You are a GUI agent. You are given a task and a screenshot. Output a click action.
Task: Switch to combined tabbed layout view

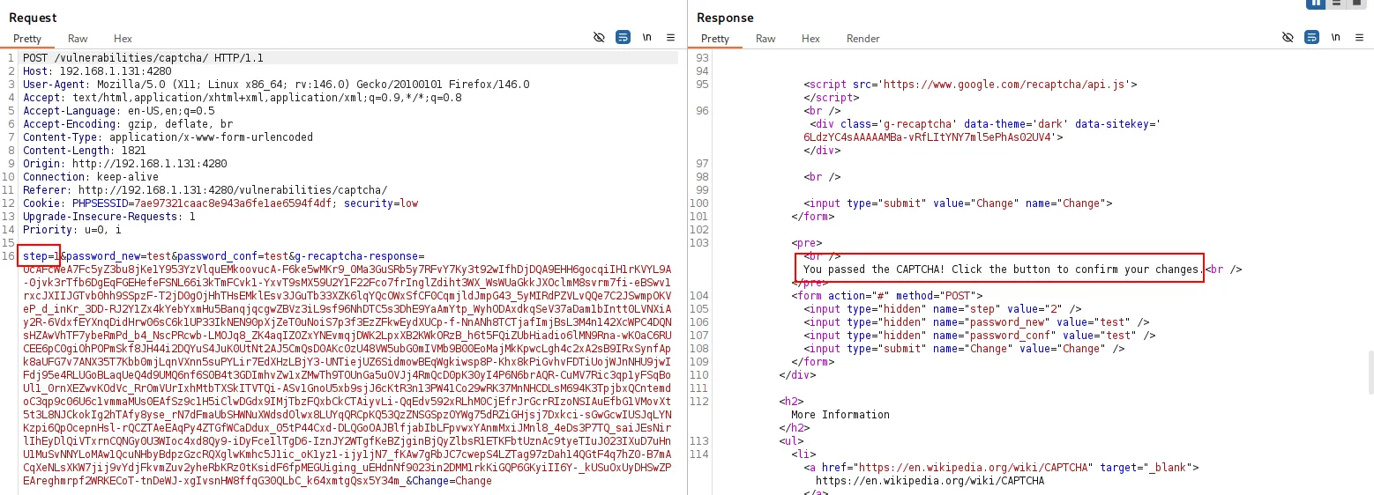click(1357, 4)
